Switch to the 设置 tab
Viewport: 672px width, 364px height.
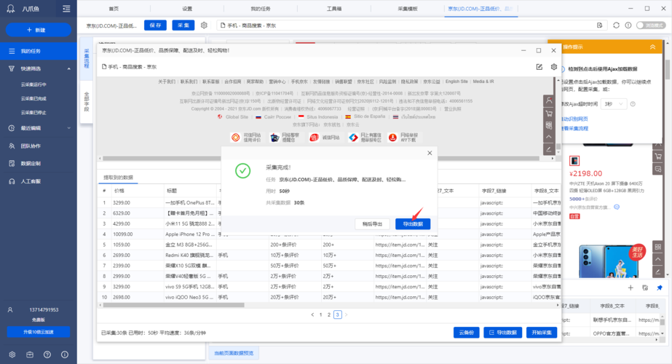(x=187, y=9)
